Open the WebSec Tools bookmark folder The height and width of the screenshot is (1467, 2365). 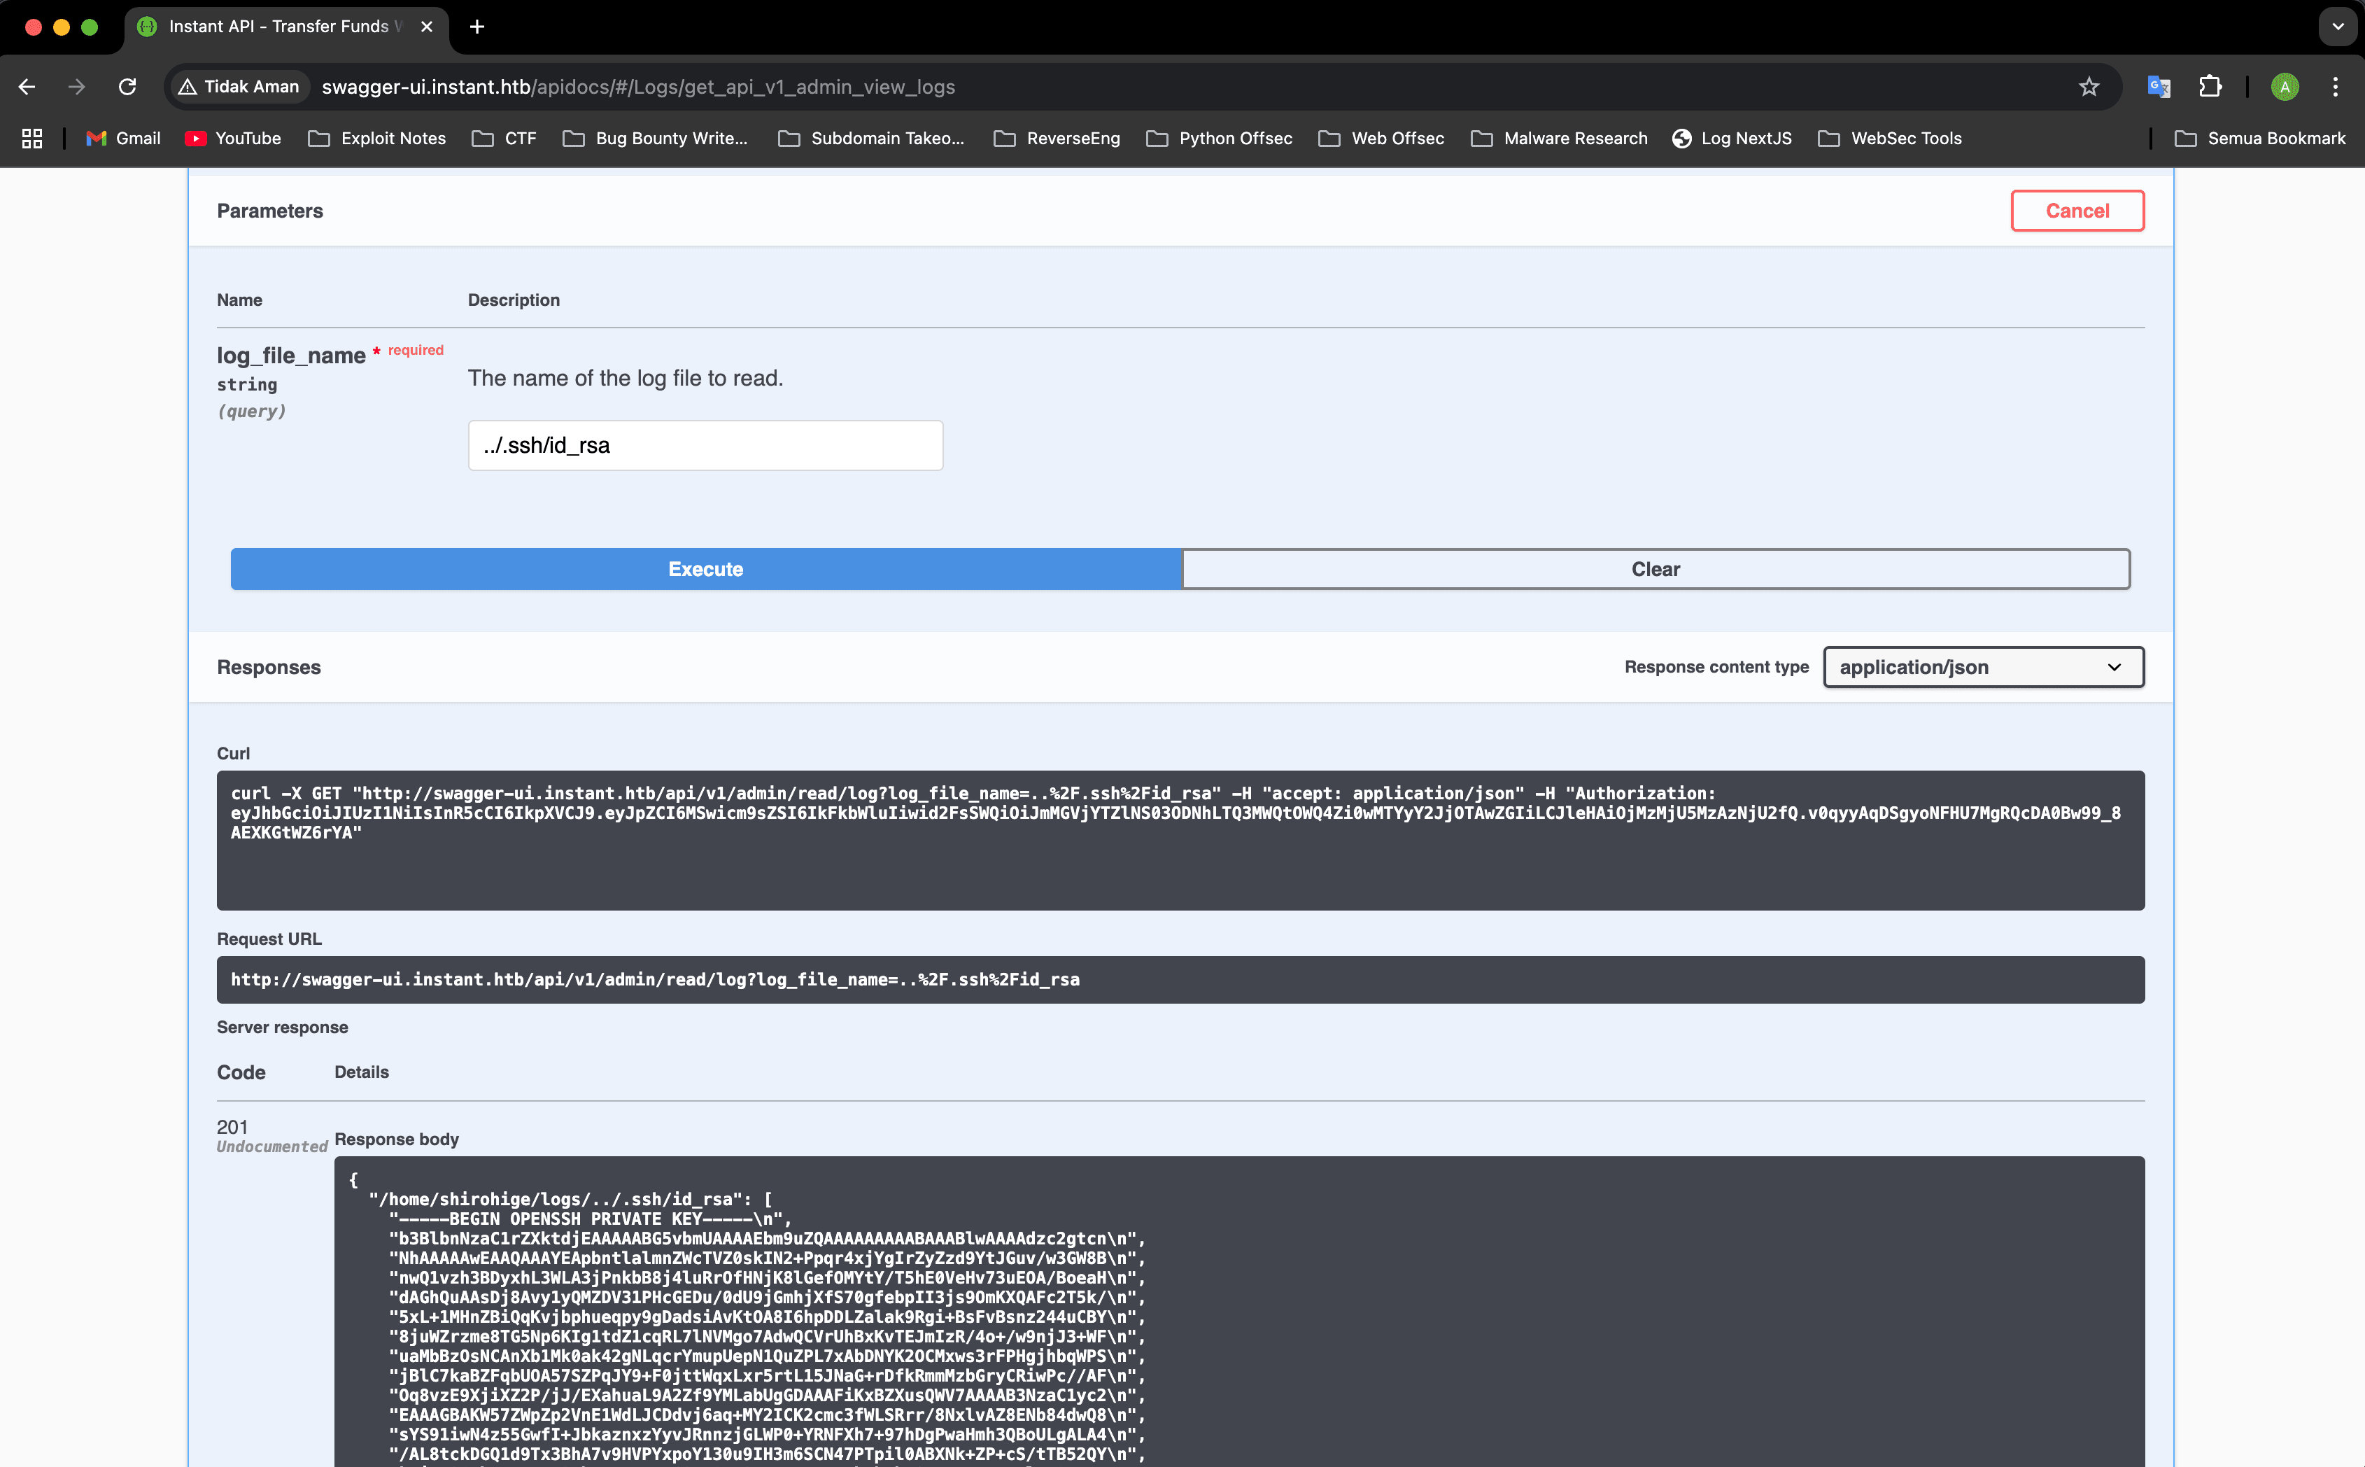coord(1889,139)
